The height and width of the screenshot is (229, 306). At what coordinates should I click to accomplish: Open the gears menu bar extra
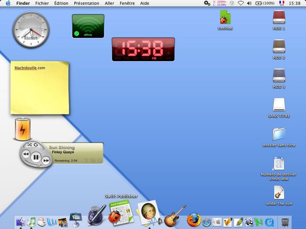pos(207,3)
